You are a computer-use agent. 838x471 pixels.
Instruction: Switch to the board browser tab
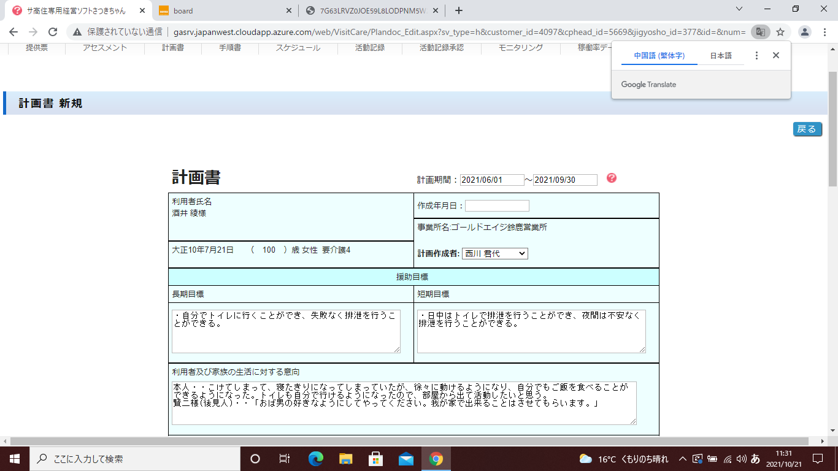(224, 10)
